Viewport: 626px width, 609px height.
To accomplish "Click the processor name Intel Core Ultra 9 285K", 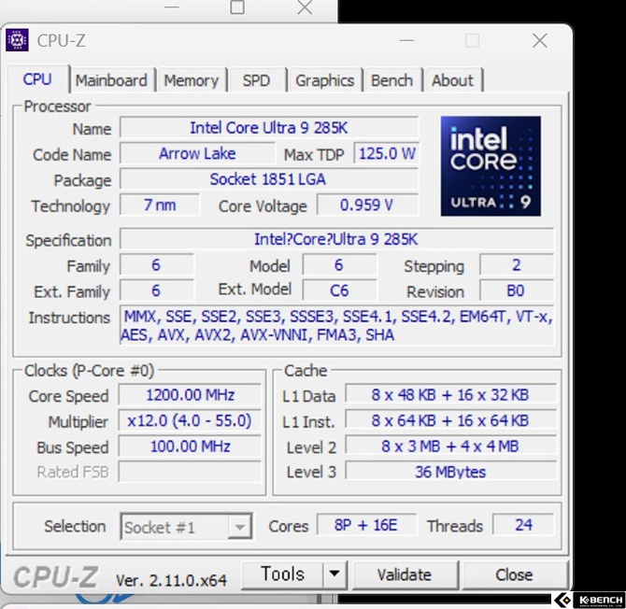I will [269, 128].
